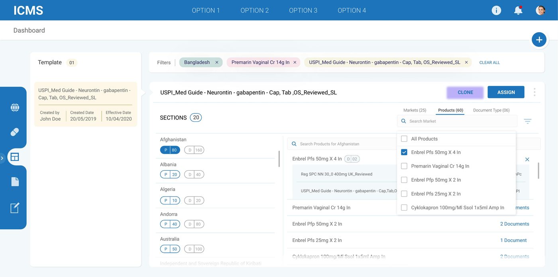Open the globe markets sidebar icon
This screenshot has height=277, width=558.
pos(15,107)
